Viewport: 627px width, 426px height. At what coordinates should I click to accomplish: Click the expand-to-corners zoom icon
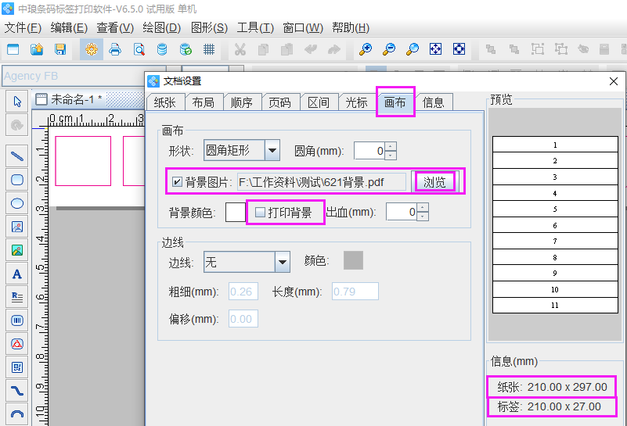click(x=459, y=49)
